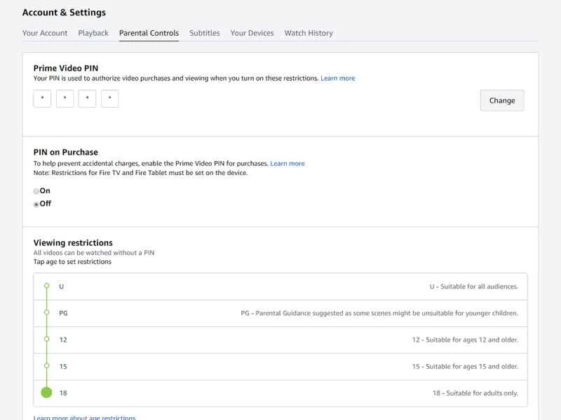Open Learn more link under Prime Video PIN
Image resolution: width=561 pixels, height=420 pixels.
coord(337,78)
